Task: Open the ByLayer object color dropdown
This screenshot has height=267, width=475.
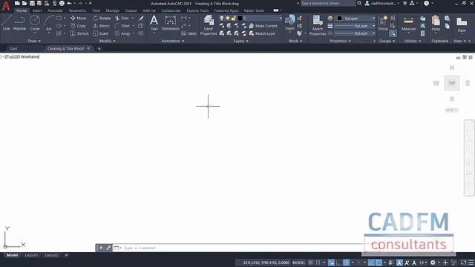Action: click(x=356, y=19)
